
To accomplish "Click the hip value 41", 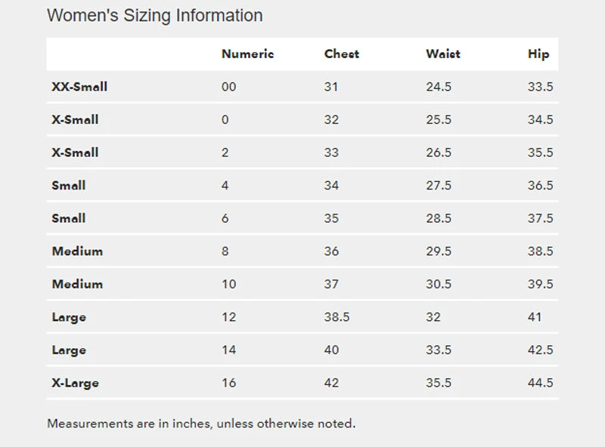I will [x=535, y=317].
